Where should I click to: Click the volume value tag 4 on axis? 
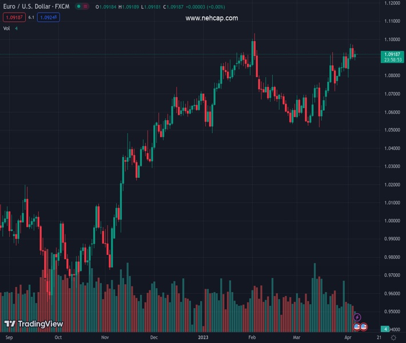point(386,329)
